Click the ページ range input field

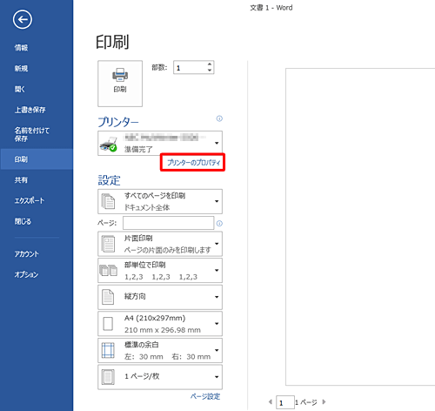[169, 223]
